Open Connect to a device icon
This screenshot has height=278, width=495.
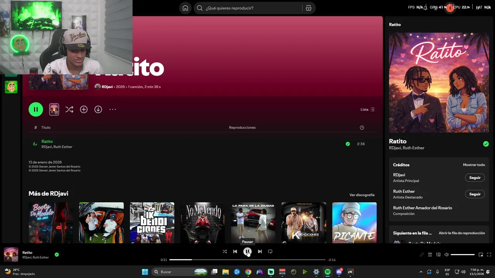438,255
